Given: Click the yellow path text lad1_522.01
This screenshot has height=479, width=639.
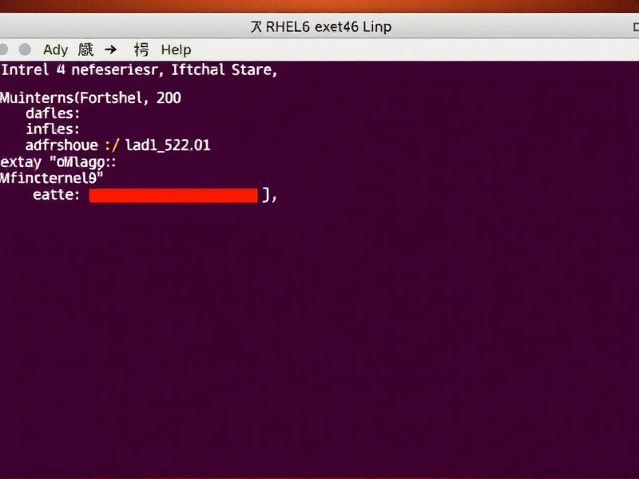Looking at the screenshot, I should click(166, 145).
